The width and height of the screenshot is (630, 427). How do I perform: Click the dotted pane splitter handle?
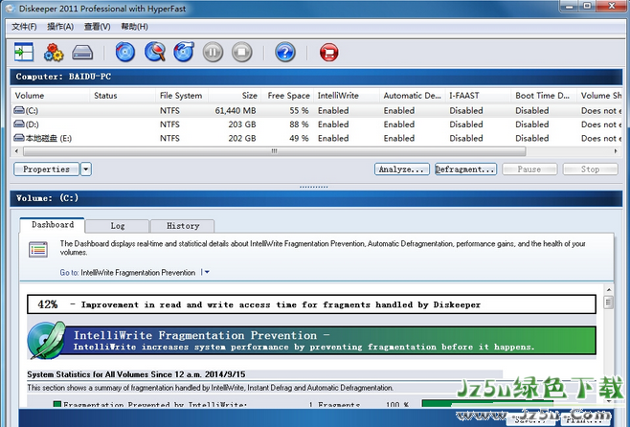pyautogui.click(x=313, y=187)
